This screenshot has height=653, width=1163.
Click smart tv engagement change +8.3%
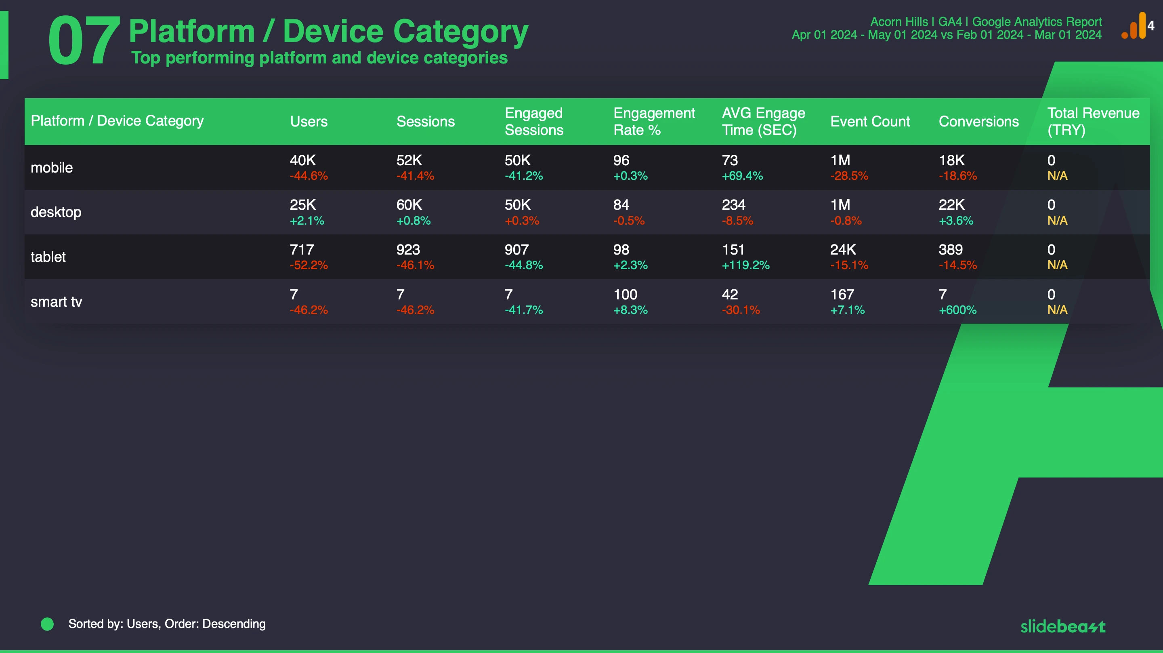[630, 310]
